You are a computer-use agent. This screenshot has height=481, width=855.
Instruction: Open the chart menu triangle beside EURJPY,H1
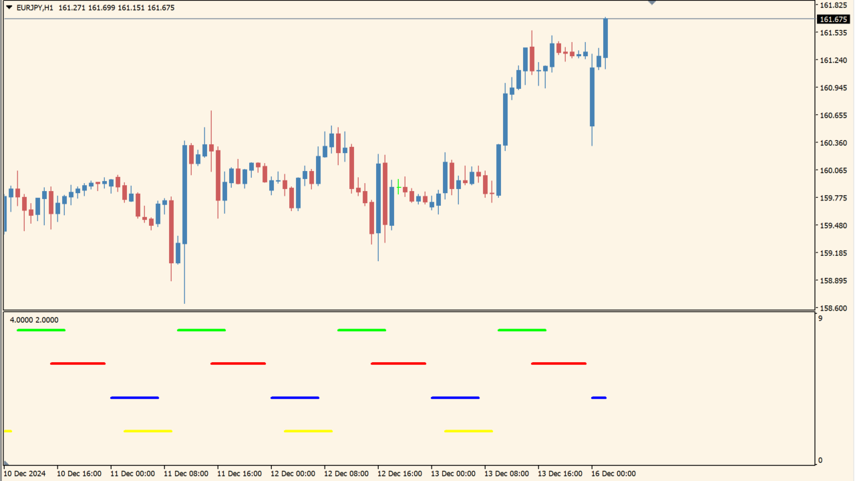coord(9,8)
